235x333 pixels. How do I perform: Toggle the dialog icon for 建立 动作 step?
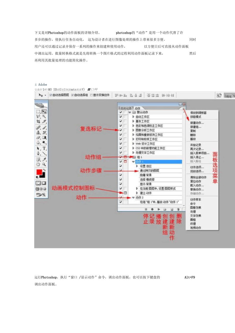[x=125, y=193]
